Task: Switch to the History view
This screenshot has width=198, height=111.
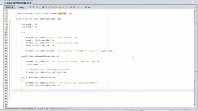Action: pyautogui.click(x=21, y=7)
